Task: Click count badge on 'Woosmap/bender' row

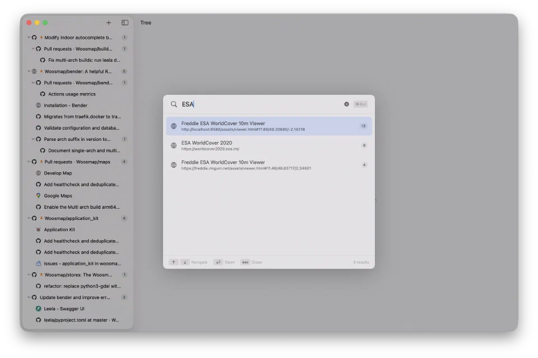Action: [124, 71]
